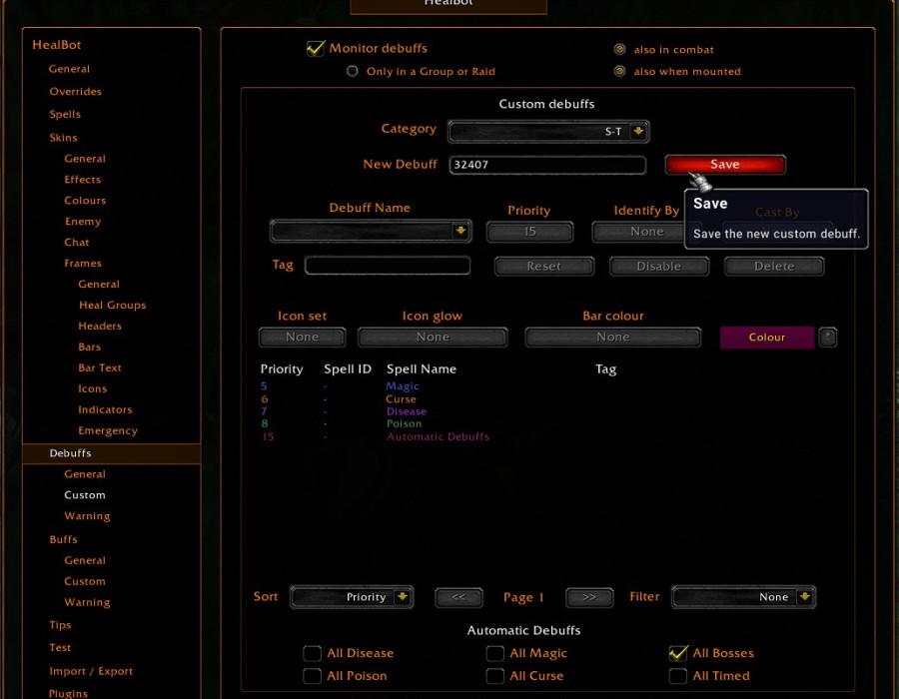Toggle the also in combat option
Screen dimensions: 899x699
pos(619,49)
